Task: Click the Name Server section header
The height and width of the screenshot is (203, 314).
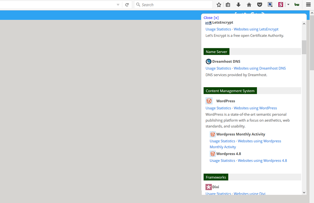Action: point(217,51)
